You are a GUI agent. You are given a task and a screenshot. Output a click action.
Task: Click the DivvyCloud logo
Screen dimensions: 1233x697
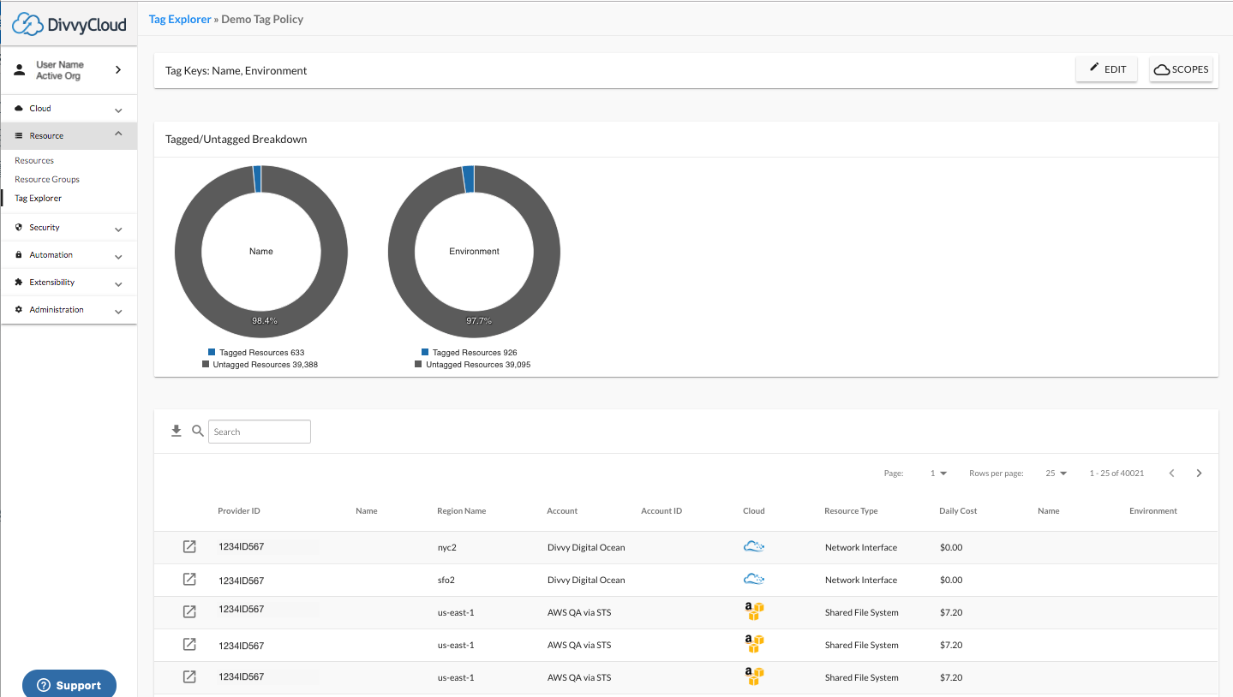(69, 24)
